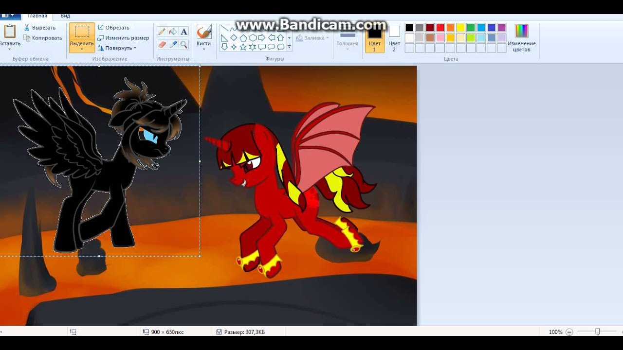The image size is (623, 350).
Task: Open the Выделить dropdown arrow
Action: pos(82,49)
